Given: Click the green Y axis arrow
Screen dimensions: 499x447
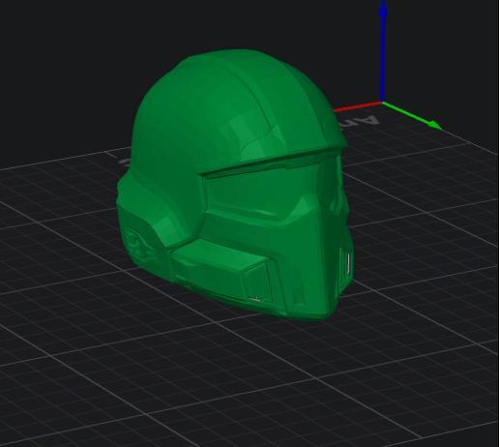Looking at the screenshot, I should click(x=413, y=116).
